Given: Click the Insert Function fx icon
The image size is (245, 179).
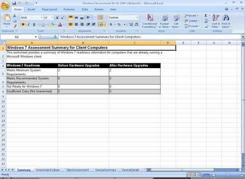Looking at the screenshot, I should (55, 37).
